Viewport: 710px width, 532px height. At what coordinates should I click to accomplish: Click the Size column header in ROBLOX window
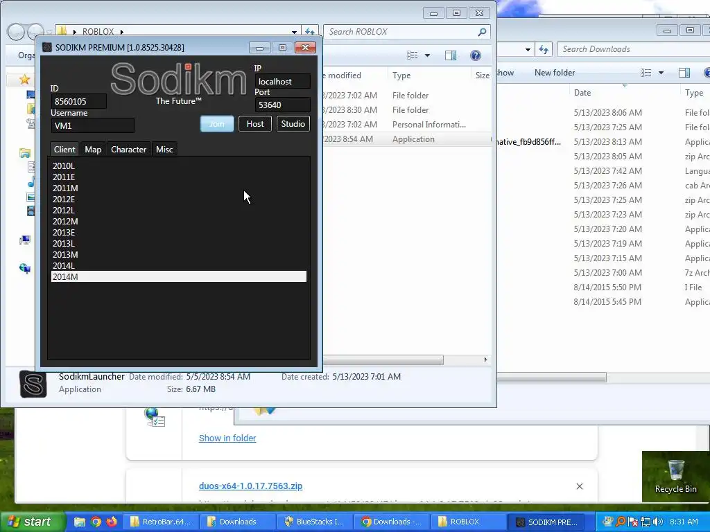click(x=483, y=75)
